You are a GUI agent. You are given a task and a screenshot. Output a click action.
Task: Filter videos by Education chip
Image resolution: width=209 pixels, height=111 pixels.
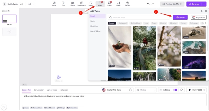(173, 23)
